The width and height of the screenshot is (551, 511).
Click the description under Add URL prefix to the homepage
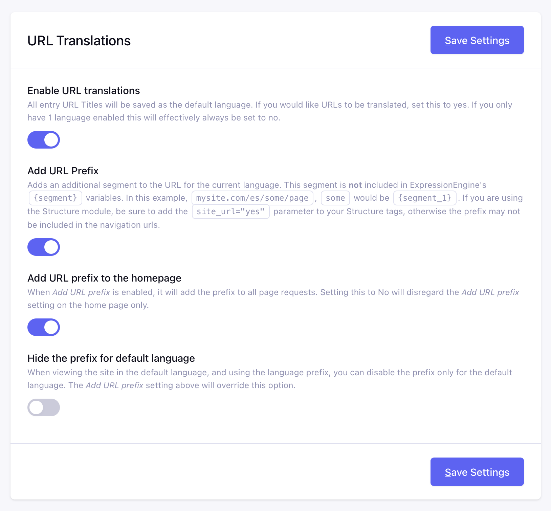tap(273, 299)
